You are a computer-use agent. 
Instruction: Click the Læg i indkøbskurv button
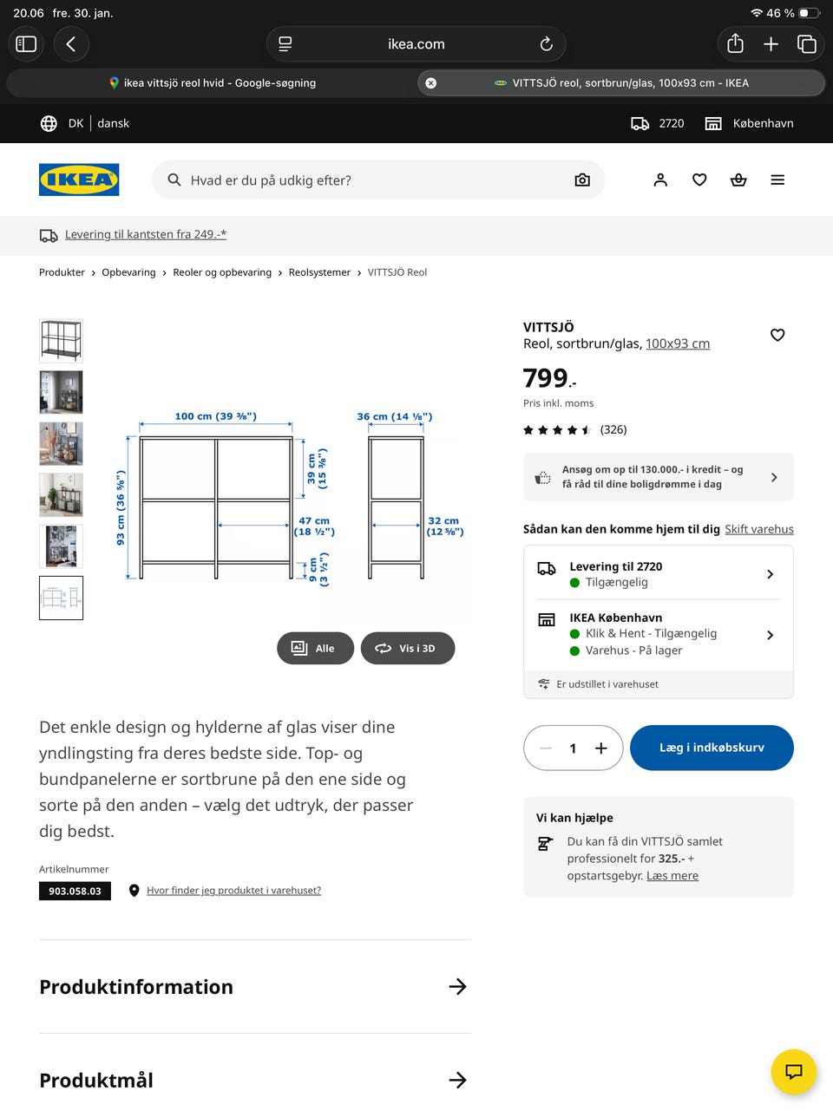pos(712,748)
